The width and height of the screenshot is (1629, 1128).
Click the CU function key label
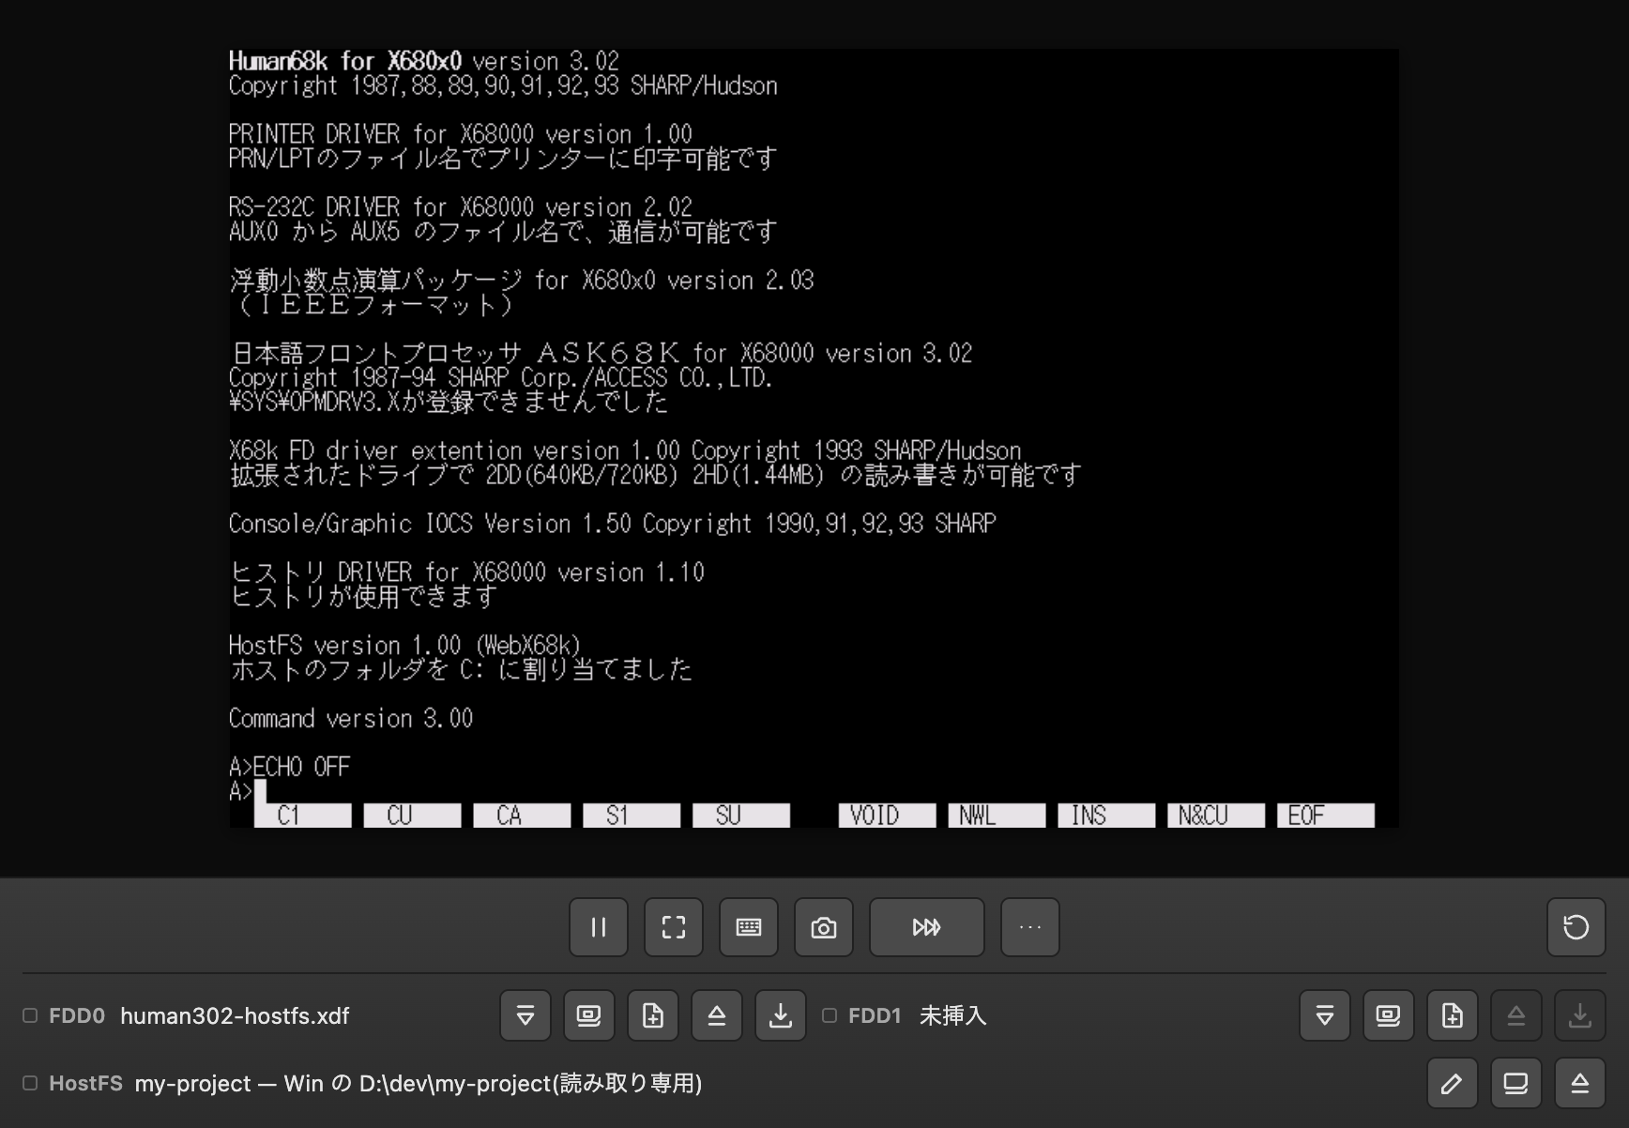pyautogui.click(x=413, y=816)
